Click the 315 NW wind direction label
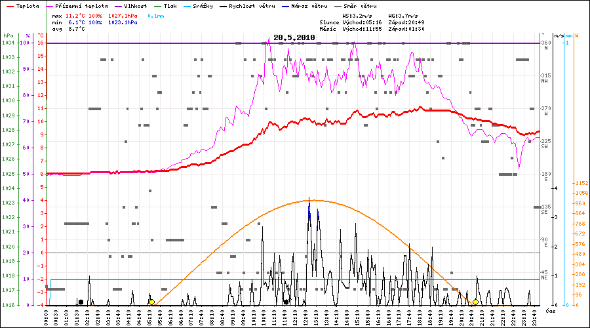 [546, 78]
